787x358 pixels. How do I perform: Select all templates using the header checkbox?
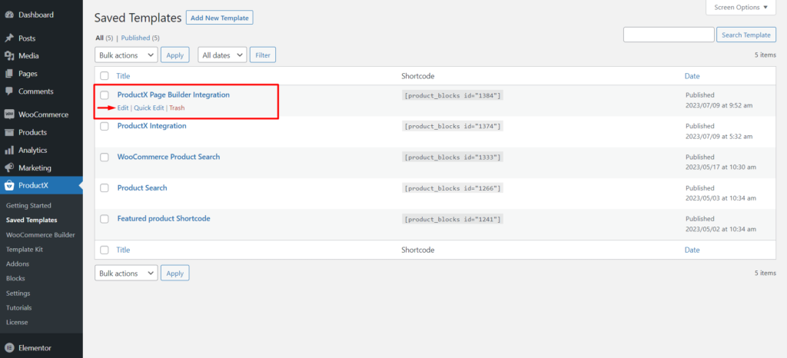click(105, 76)
